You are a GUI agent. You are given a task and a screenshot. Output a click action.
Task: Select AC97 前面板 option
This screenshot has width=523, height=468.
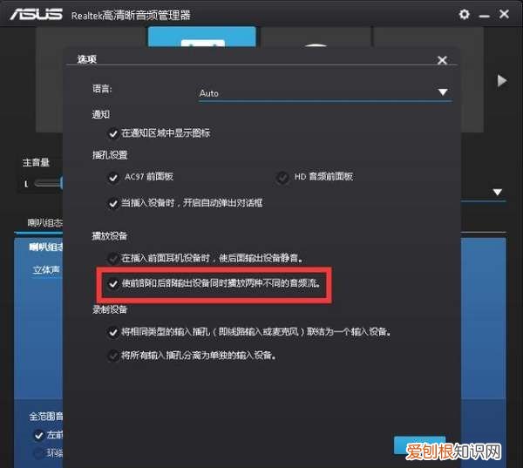click(113, 178)
